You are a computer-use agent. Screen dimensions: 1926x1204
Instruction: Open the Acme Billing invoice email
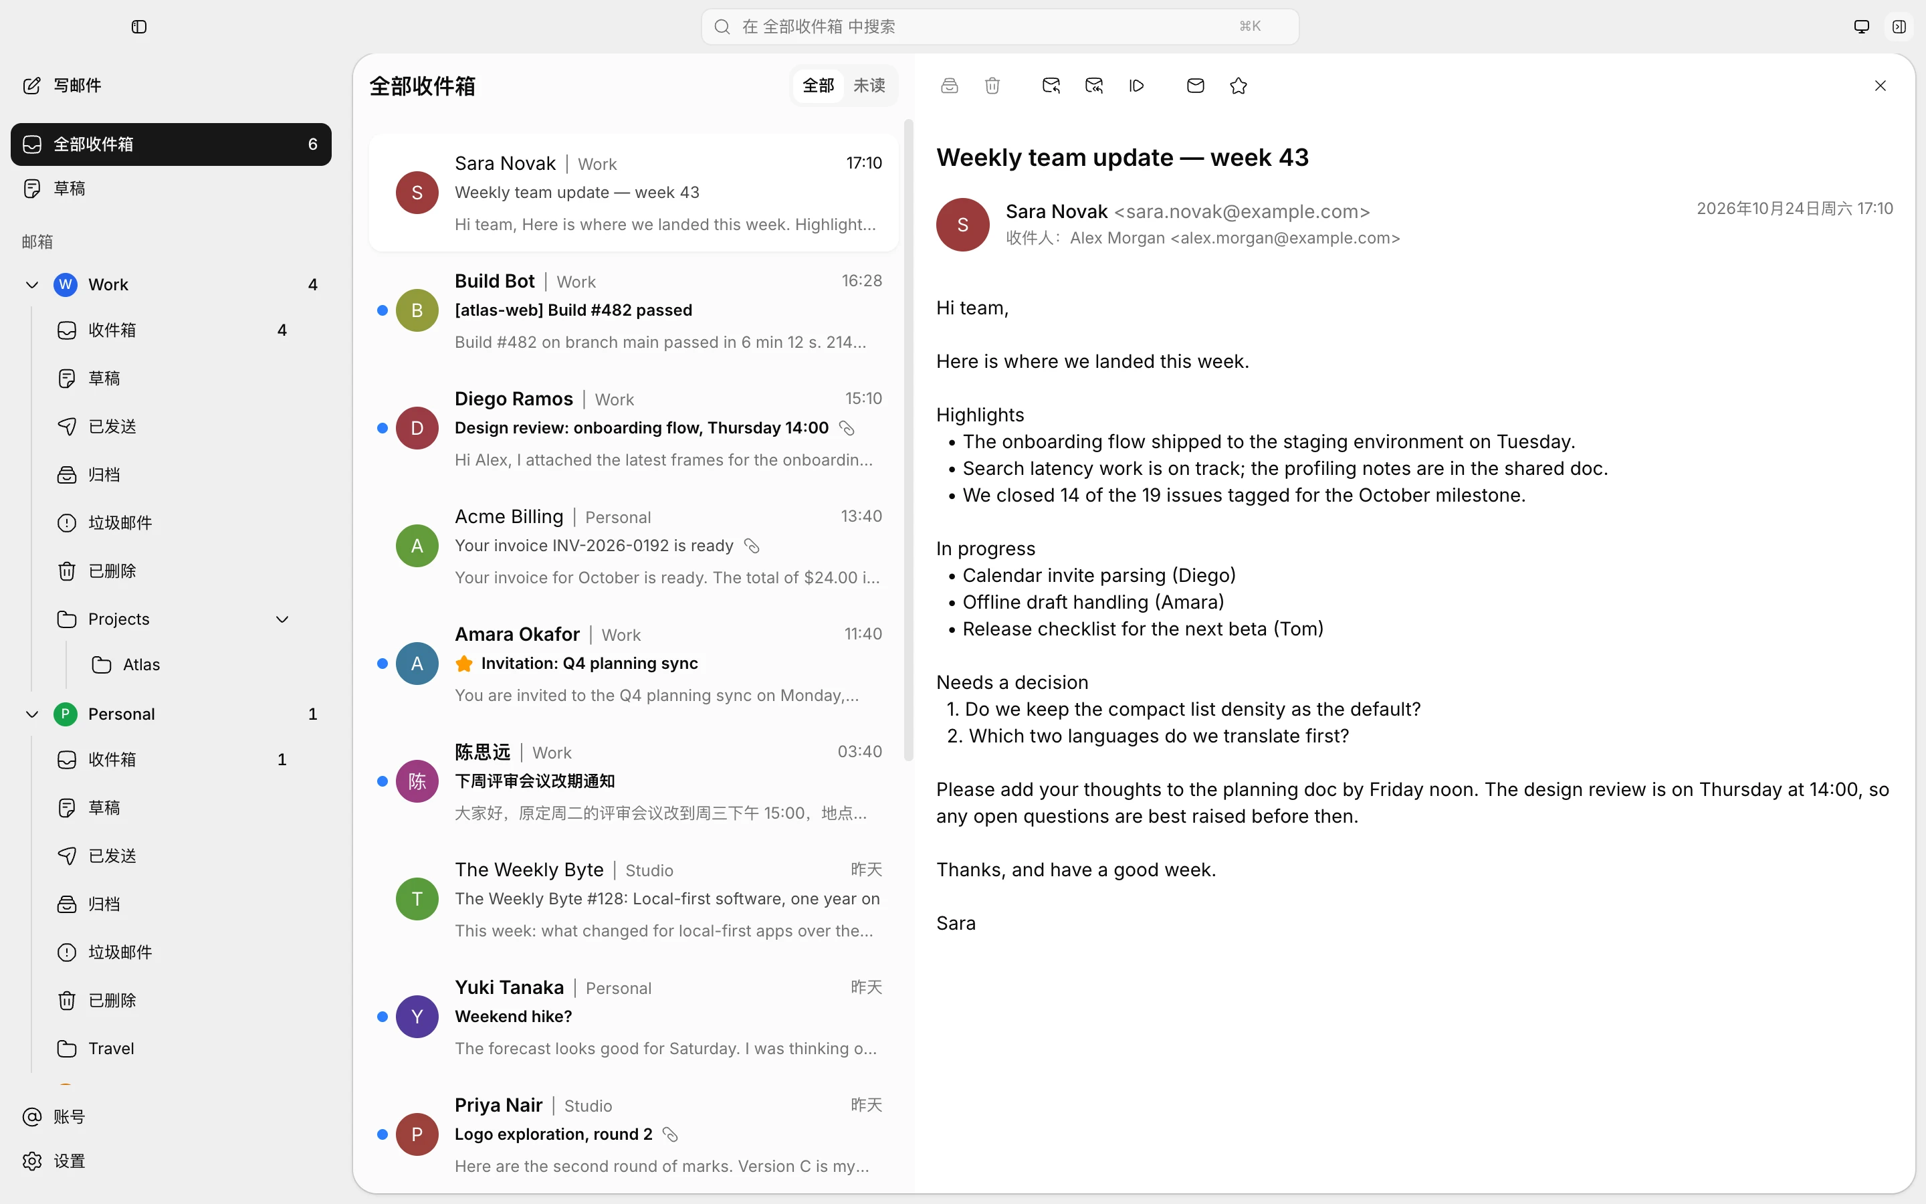pos(633,546)
